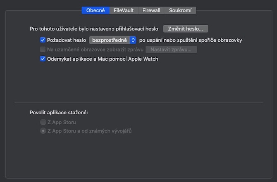This screenshot has height=182, width=277.
Task: Open the Soukromí tab
Action: [x=180, y=10]
